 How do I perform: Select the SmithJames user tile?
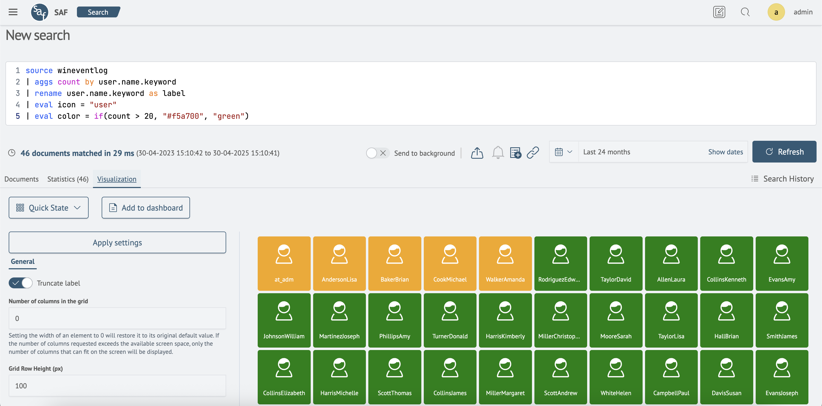coord(782,320)
